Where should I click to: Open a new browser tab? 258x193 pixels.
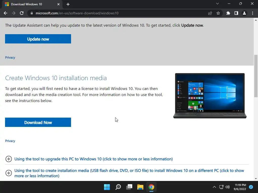[68, 4]
